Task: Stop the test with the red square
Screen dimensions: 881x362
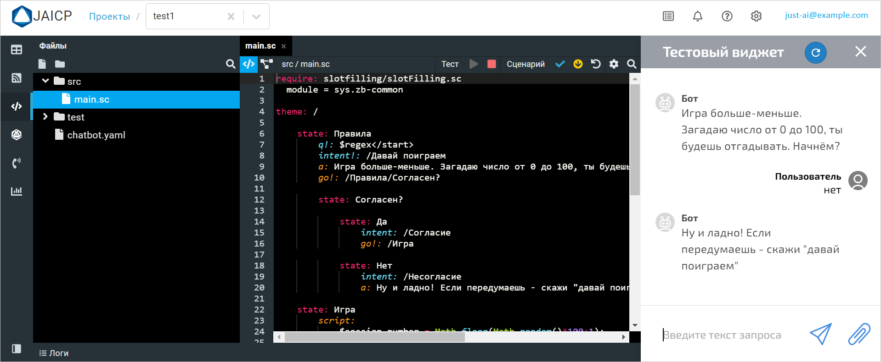Action: 491,64
